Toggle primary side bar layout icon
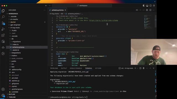The width and height of the screenshot is (177, 99). tap(144, 5)
